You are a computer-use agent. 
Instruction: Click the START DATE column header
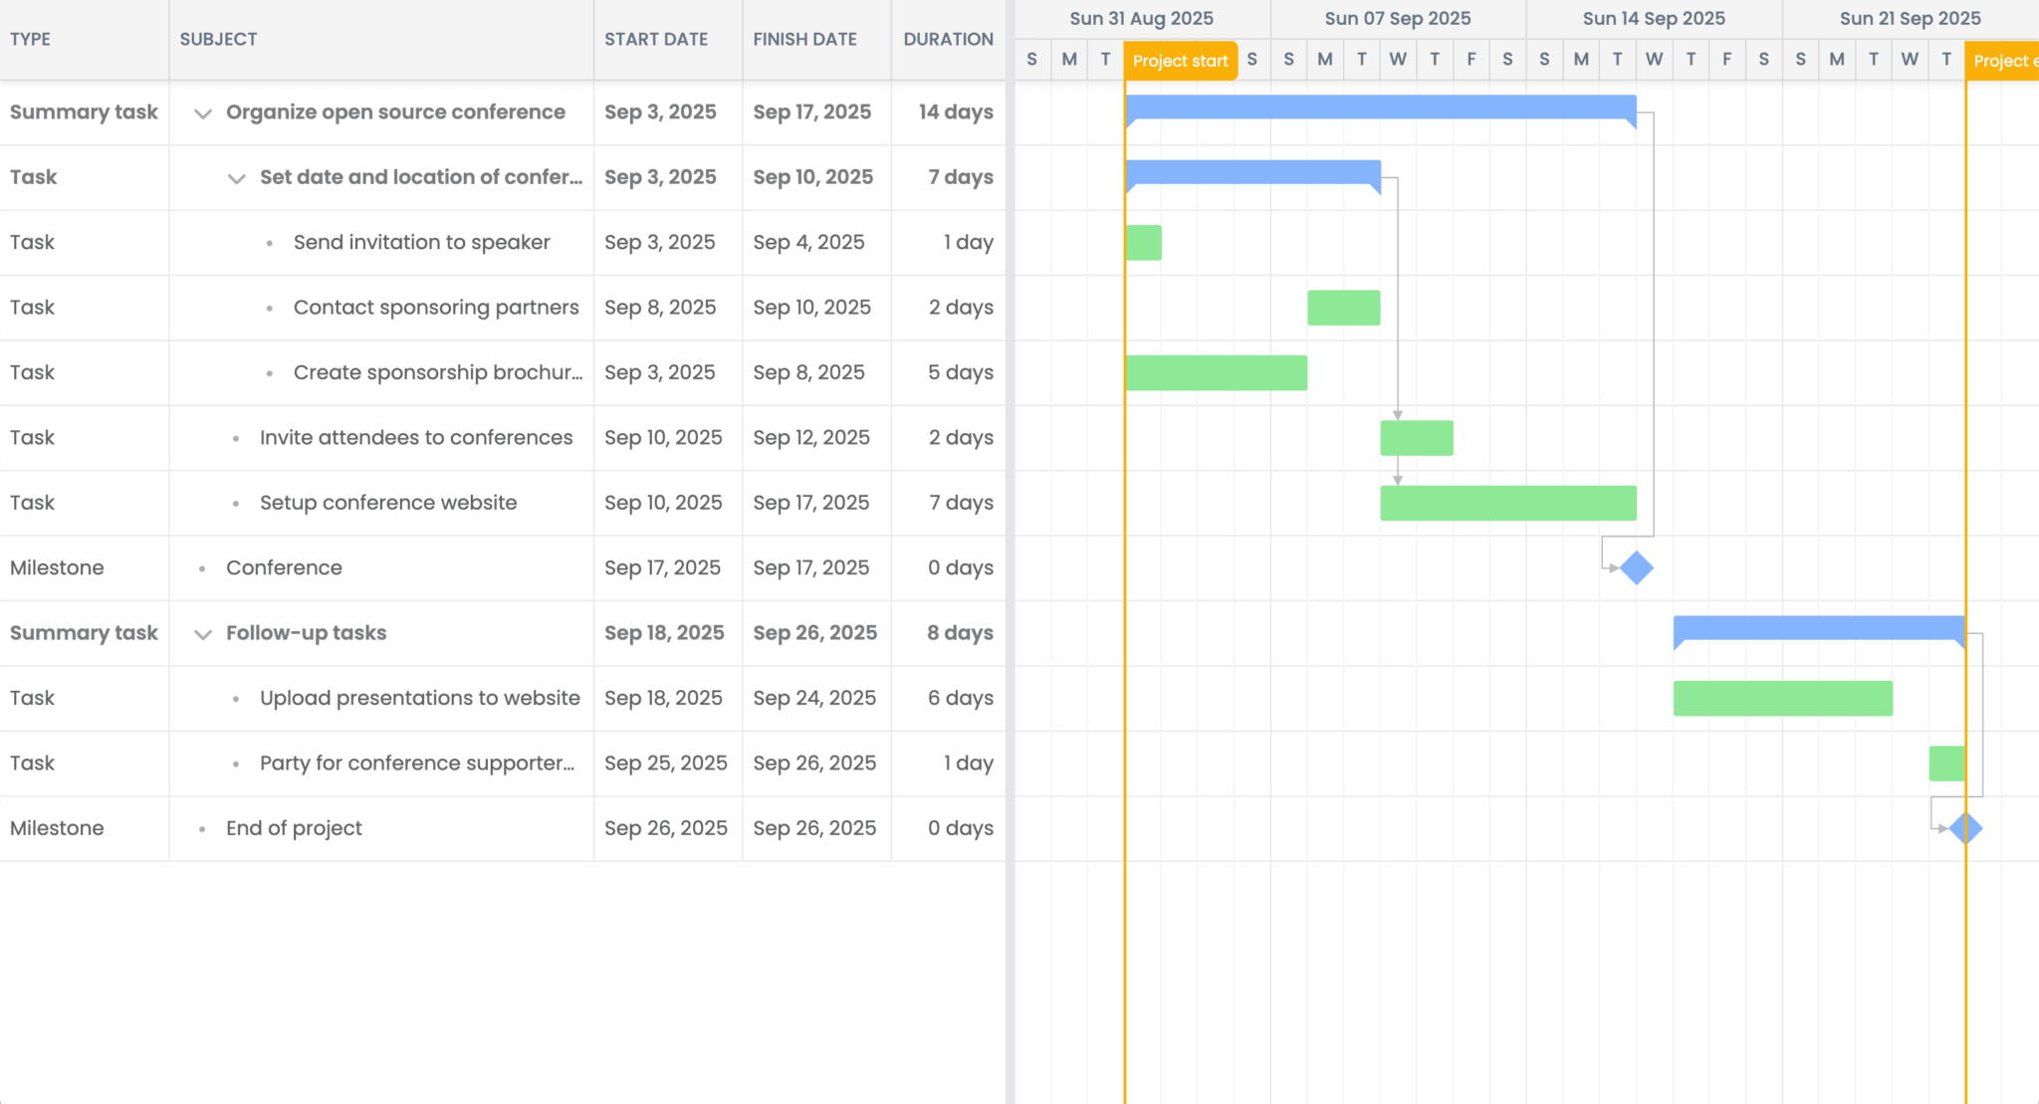coord(655,39)
